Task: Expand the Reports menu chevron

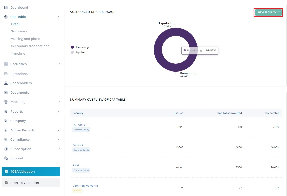Action: click(59, 111)
